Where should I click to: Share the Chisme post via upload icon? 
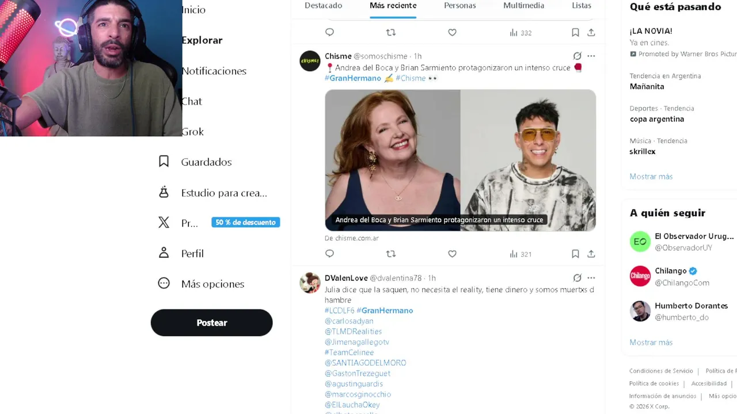pyautogui.click(x=591, y=254)
